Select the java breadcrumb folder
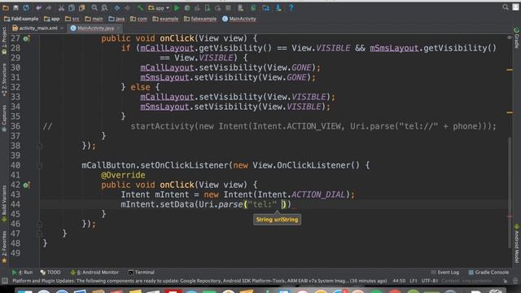 click(x=116, y=19)
